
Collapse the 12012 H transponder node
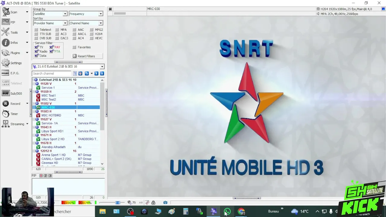tap(33, 151)
